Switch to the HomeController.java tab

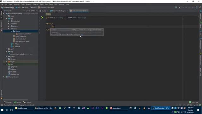[x=59, y=11]
